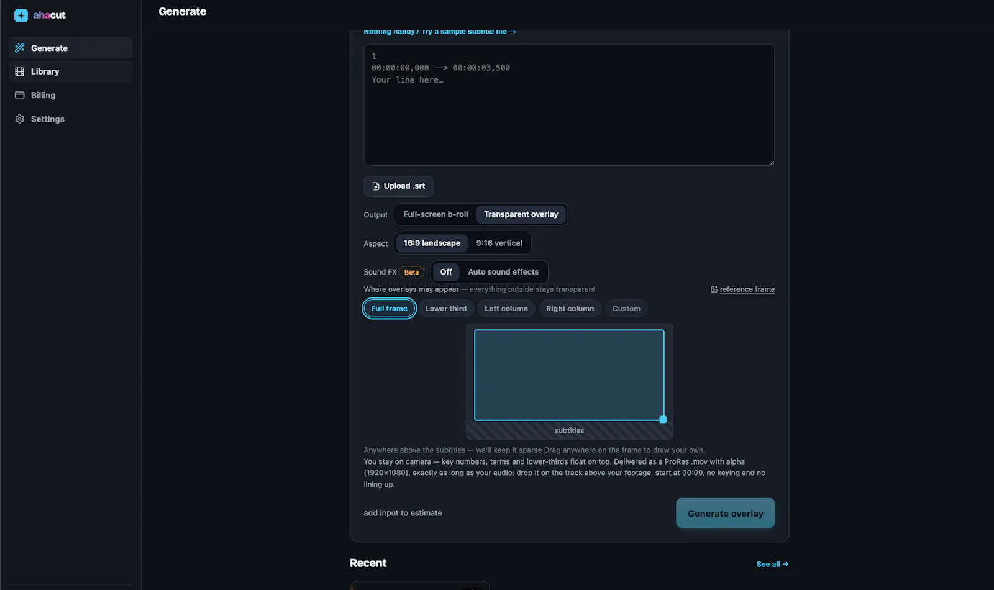The height and width of the screenshot is (590, 994).
Task: Select Transparent overlay output
Action: [x=521, y=214]
